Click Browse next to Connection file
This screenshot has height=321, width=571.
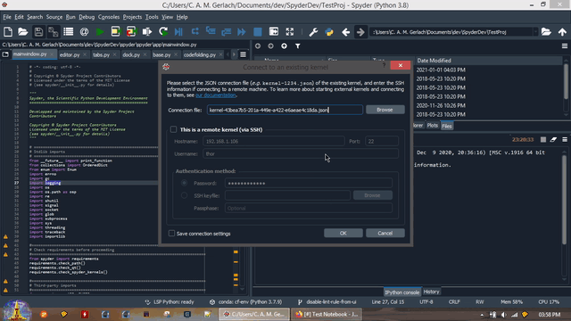(385, 110)
